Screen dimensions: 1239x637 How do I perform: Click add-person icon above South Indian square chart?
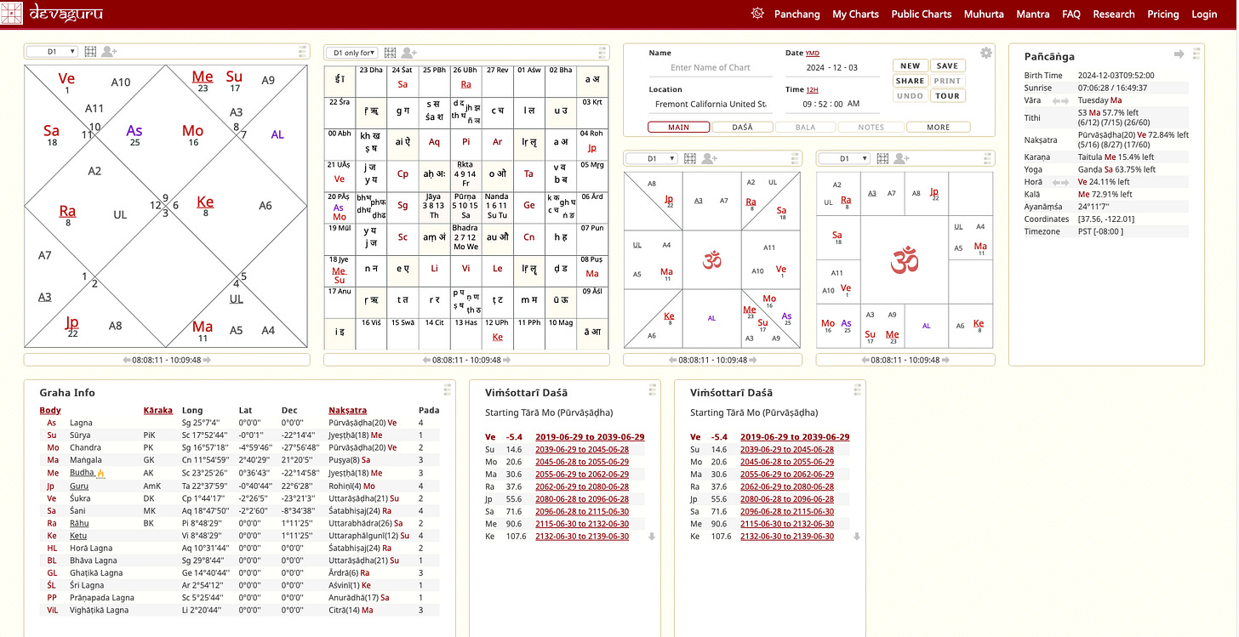[x=900, y=158]
